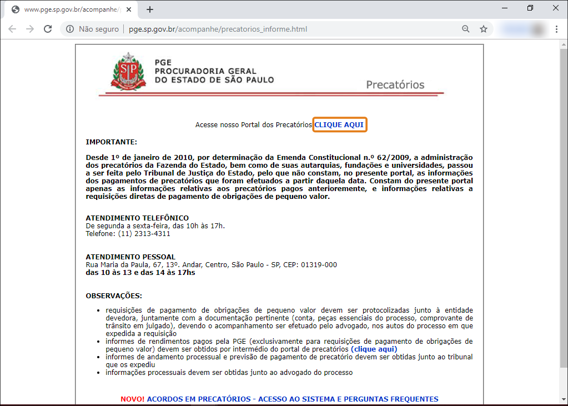Click the São Paulo coat of arms logo

tap(129, 72)
